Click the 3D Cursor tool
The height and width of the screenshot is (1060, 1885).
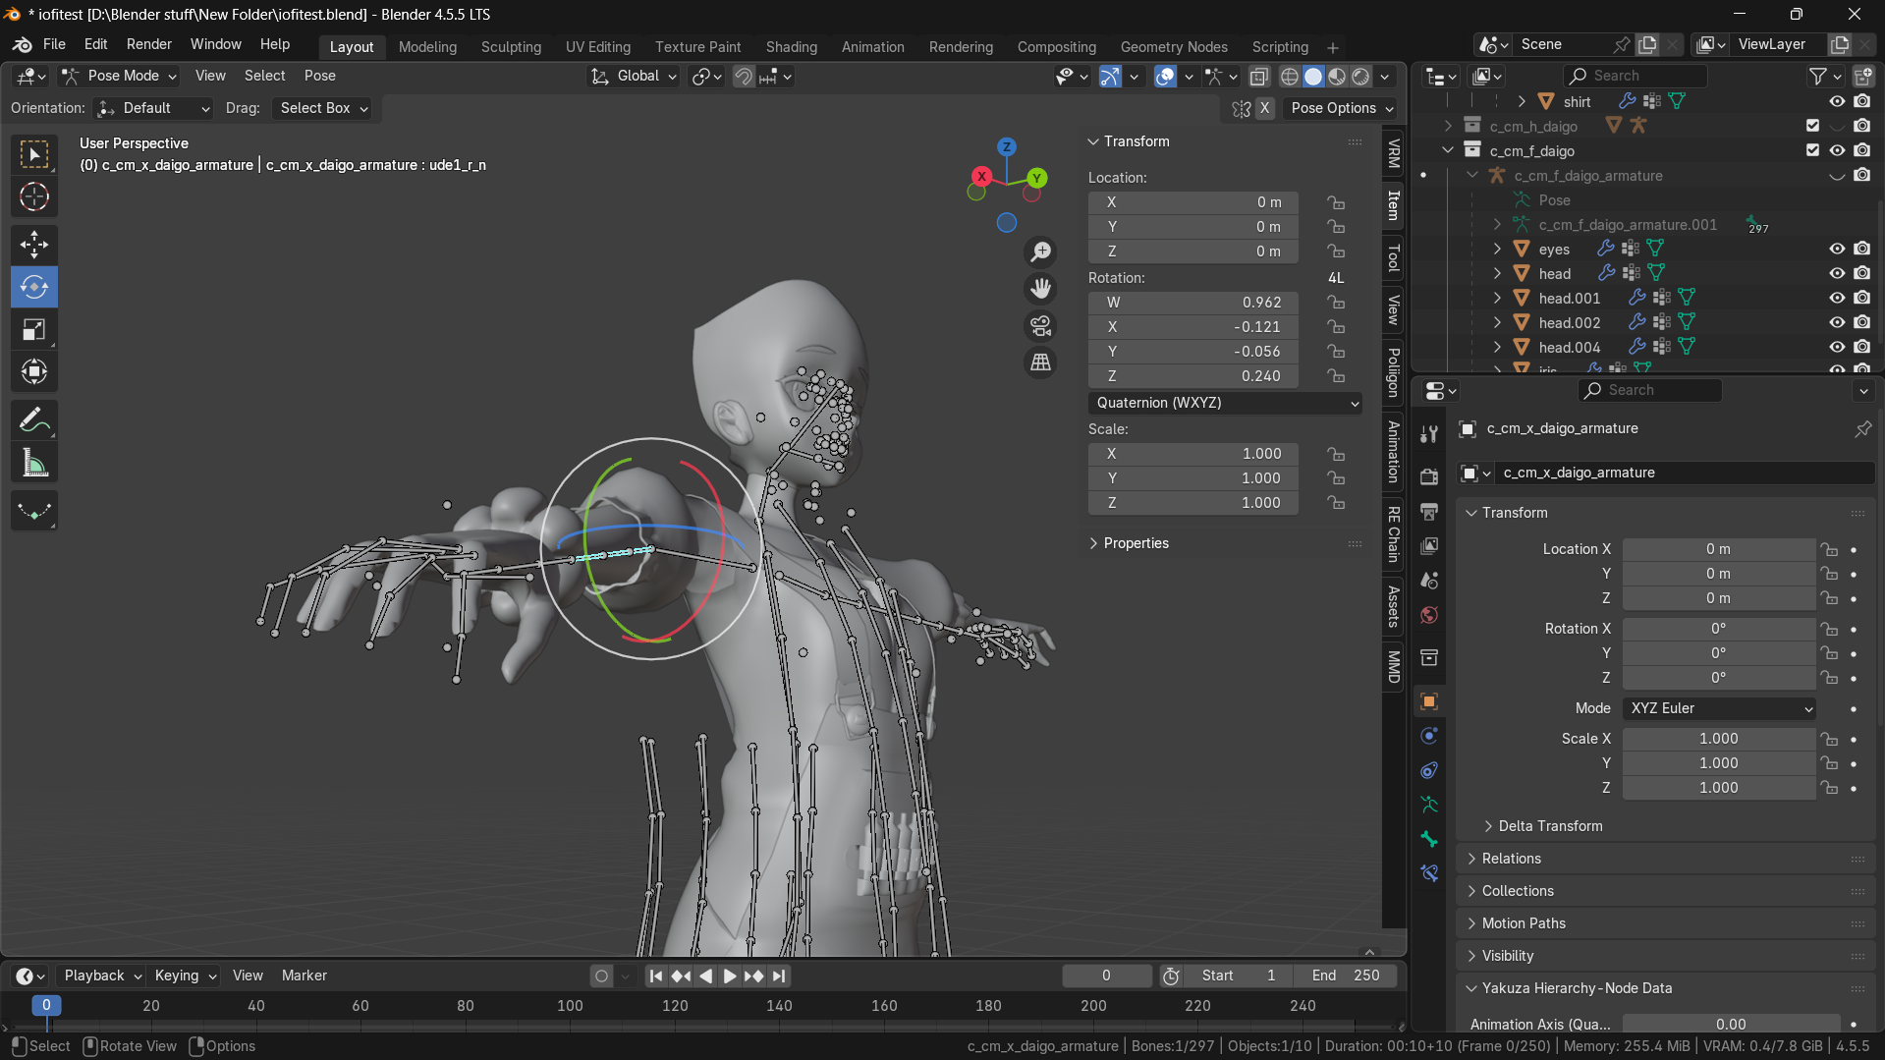(34, 197)
